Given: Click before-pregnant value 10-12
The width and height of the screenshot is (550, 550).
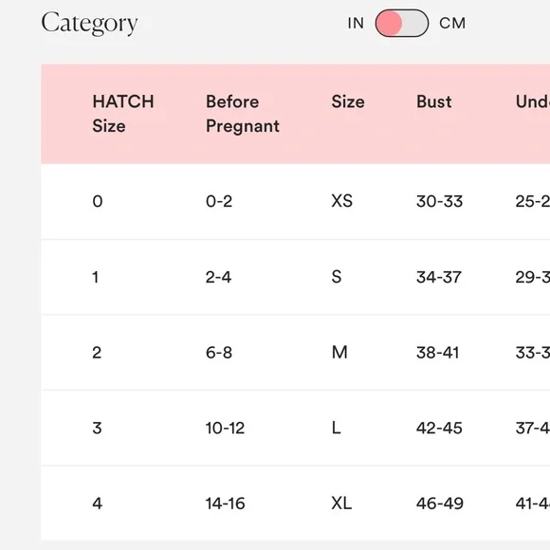Looking at the screenshot, I should point(225,428).
